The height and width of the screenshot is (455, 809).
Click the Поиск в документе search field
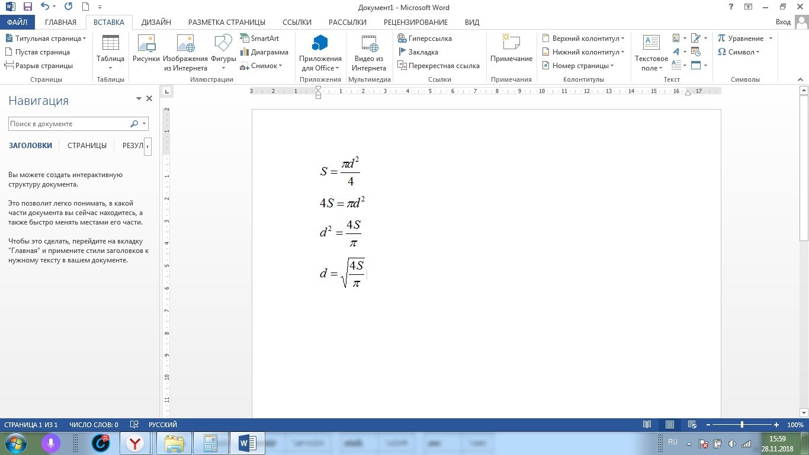68,124
